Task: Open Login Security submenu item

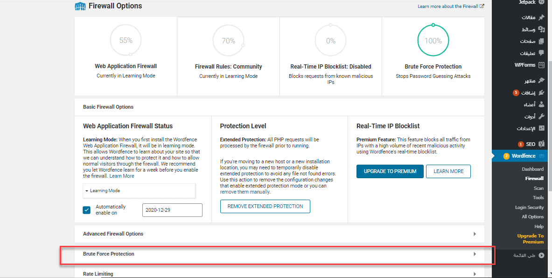Action: (530, 207)
